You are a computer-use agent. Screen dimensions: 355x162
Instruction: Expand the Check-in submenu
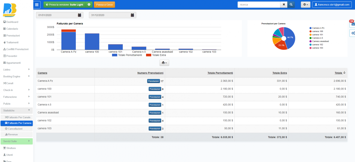[x=16, y=90]
